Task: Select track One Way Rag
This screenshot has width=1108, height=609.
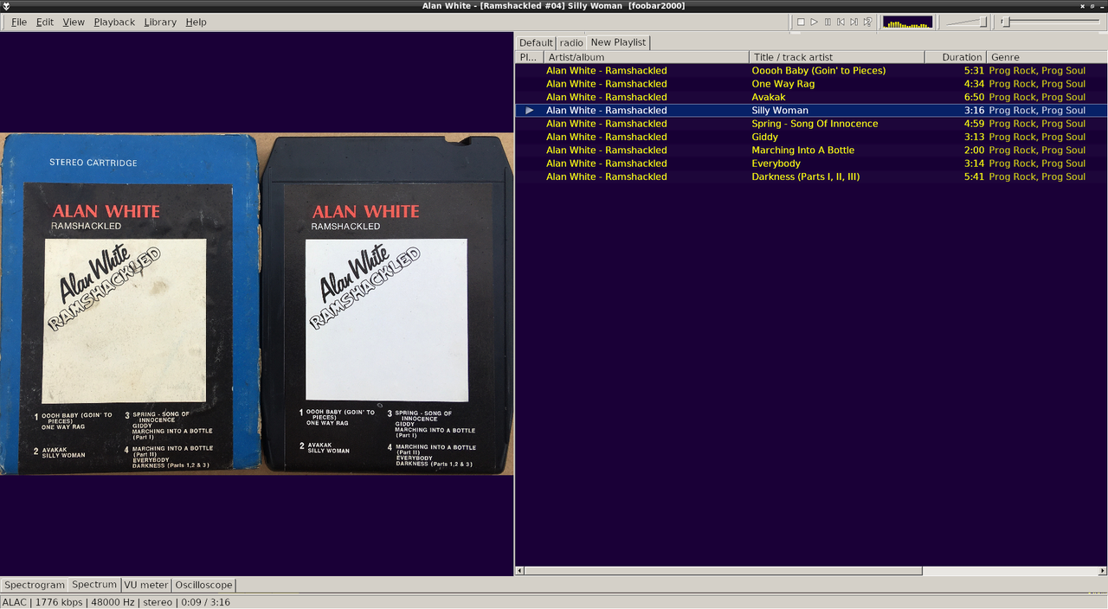Action: 811,84
